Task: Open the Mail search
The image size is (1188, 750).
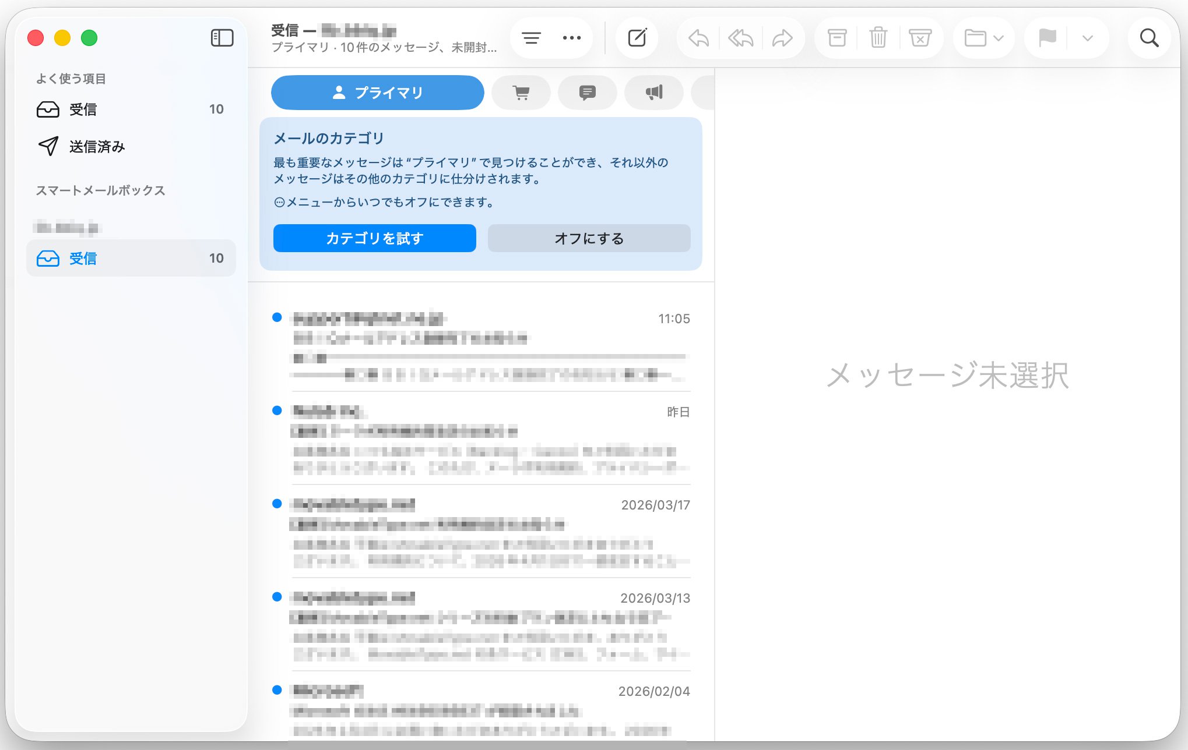Action: point(1148,37)
